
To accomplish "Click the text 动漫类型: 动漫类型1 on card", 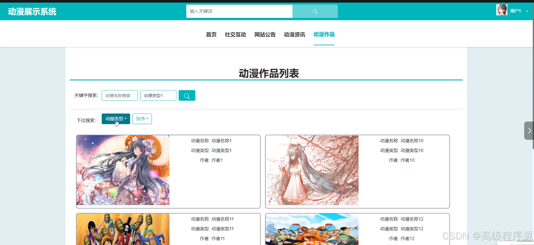I will tap(211, 151).
